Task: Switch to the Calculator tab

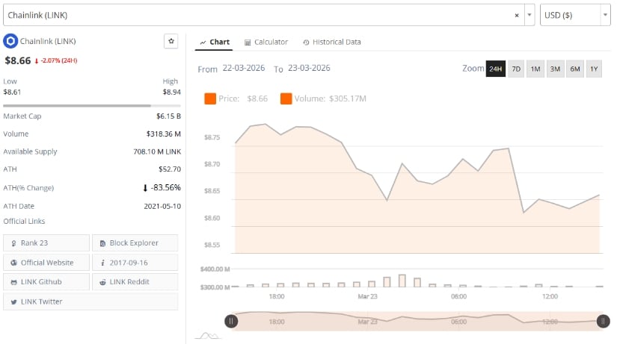Action: click(266, 42)
